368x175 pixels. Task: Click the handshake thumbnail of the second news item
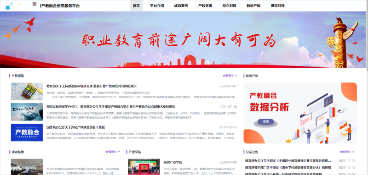click(x=27, y=112)
